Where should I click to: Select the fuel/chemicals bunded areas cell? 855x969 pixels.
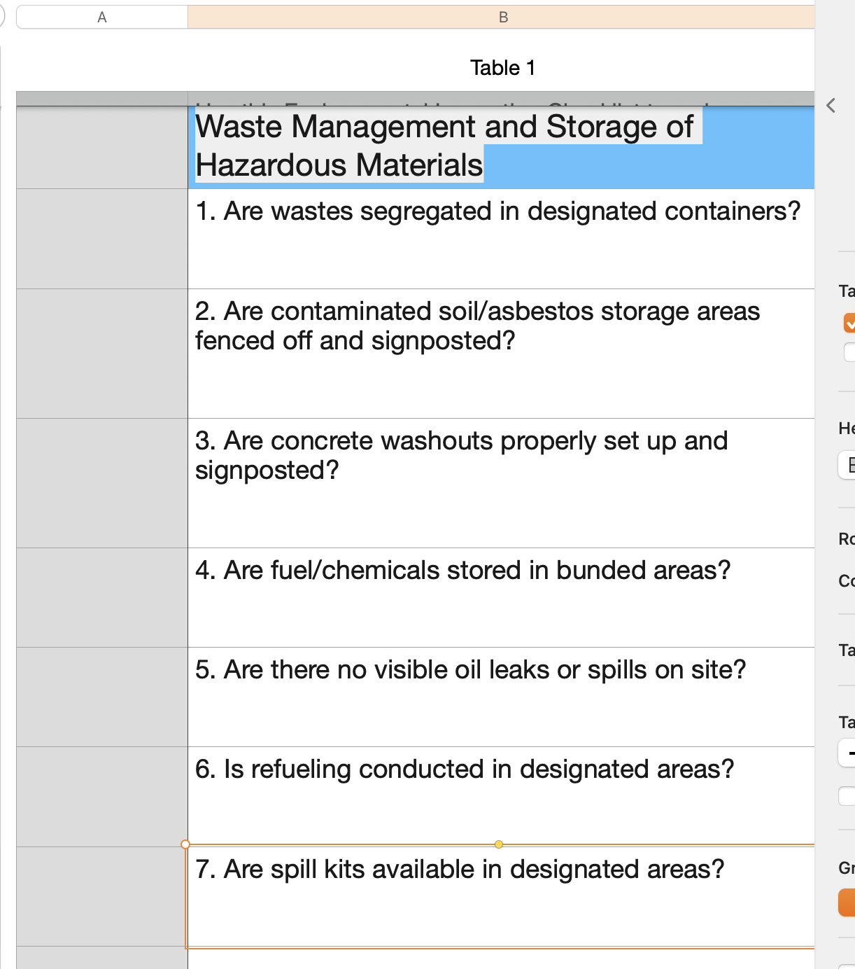pyautogui.click(x=501, y=597)
